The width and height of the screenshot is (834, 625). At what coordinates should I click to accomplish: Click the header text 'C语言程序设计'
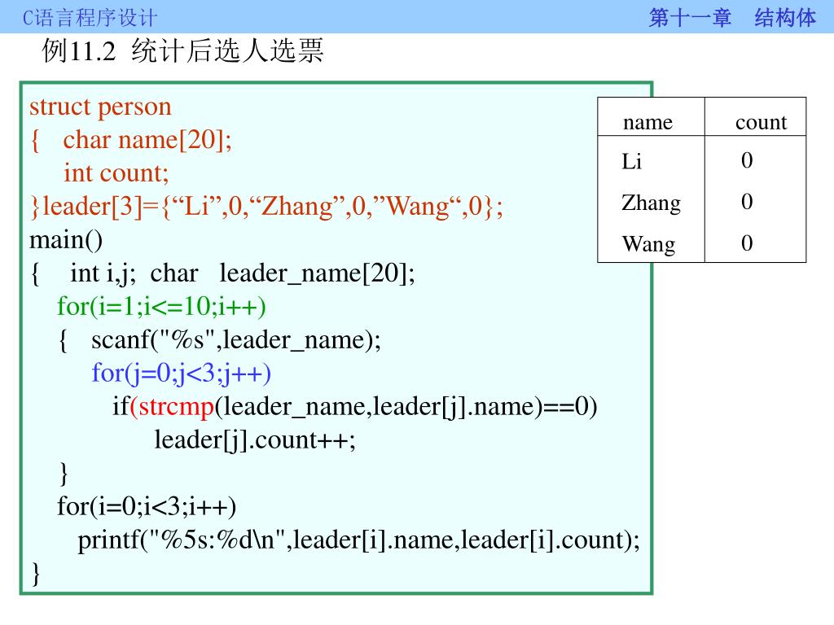(90, 18)
